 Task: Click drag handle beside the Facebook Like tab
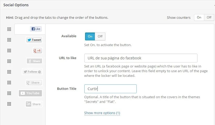[x=9, y=29]
